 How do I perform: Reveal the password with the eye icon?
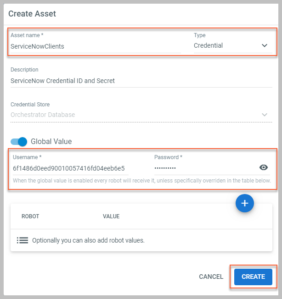pyautogui.click(x=264, y=168)
